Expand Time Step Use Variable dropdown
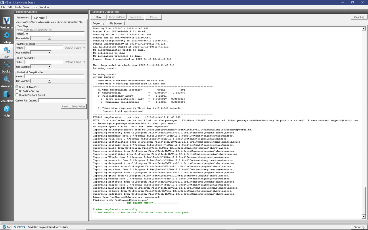Screen dimensions: 368x230 [x=41, y=38]
